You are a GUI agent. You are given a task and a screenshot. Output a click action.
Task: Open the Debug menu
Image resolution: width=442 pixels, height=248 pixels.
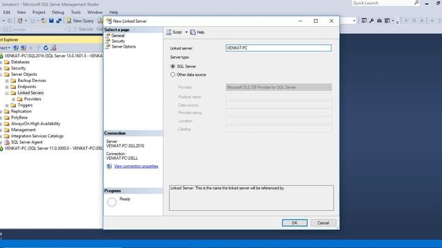(x=58, y=12)
